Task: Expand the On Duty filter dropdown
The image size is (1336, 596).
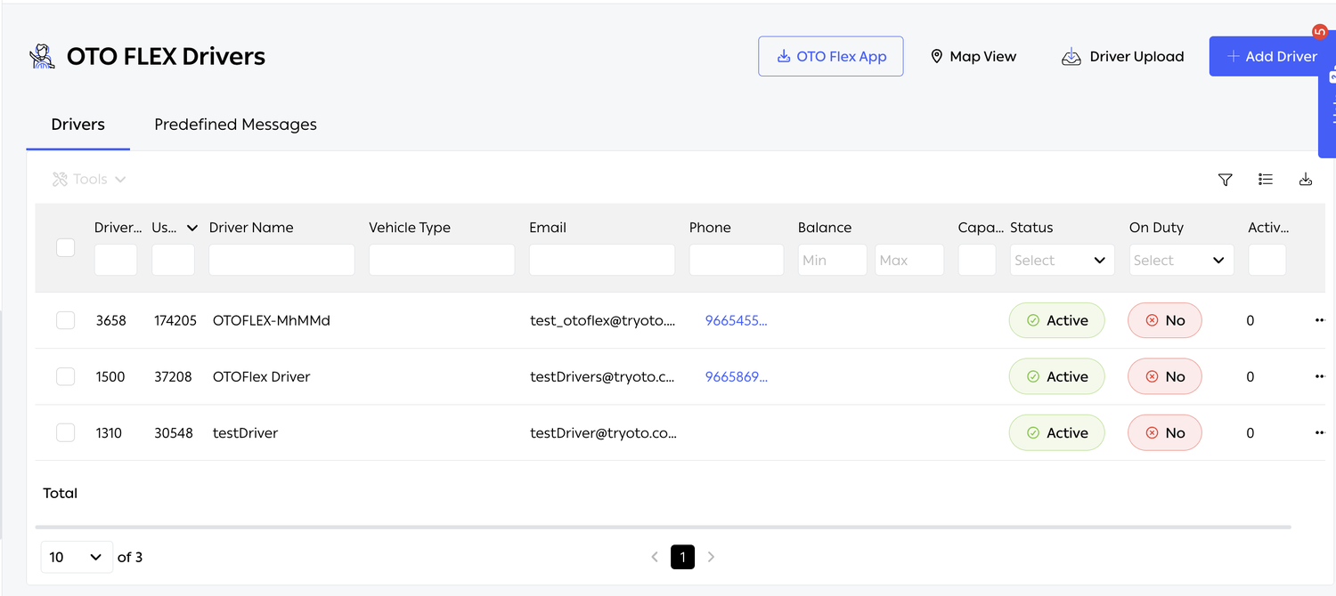Action: click(1181, 260)
